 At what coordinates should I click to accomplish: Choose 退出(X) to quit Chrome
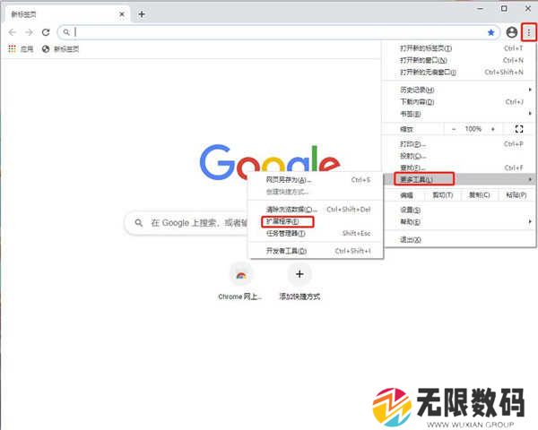[x=459, y=240]
